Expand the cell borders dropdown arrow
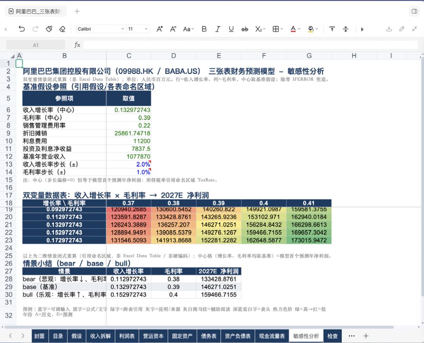Screen dimensions: 424x343 [282, 29]
